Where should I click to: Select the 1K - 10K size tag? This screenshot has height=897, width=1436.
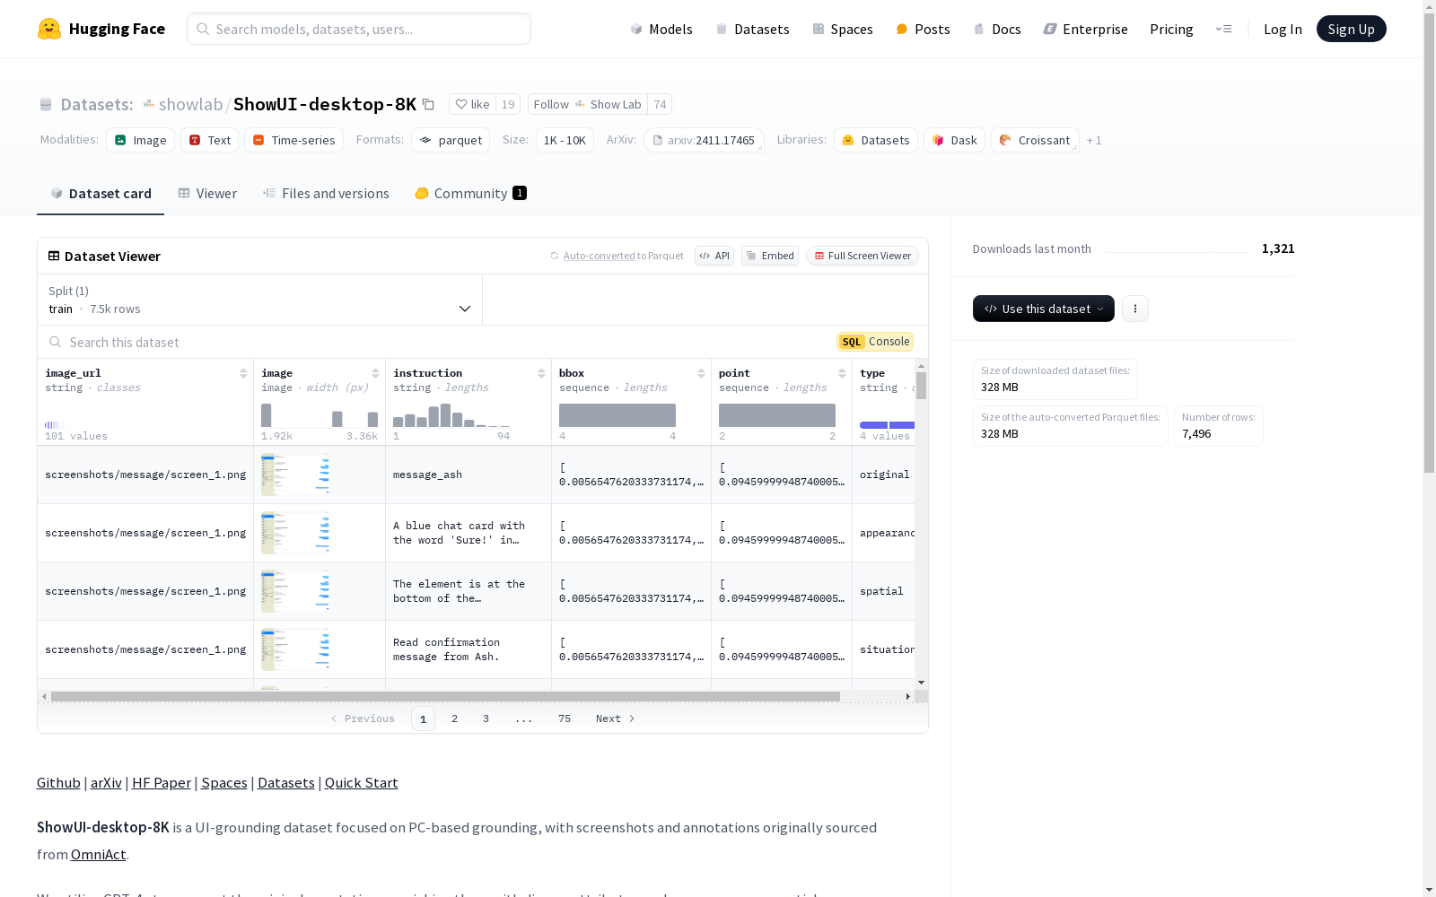tap(565, 140)
